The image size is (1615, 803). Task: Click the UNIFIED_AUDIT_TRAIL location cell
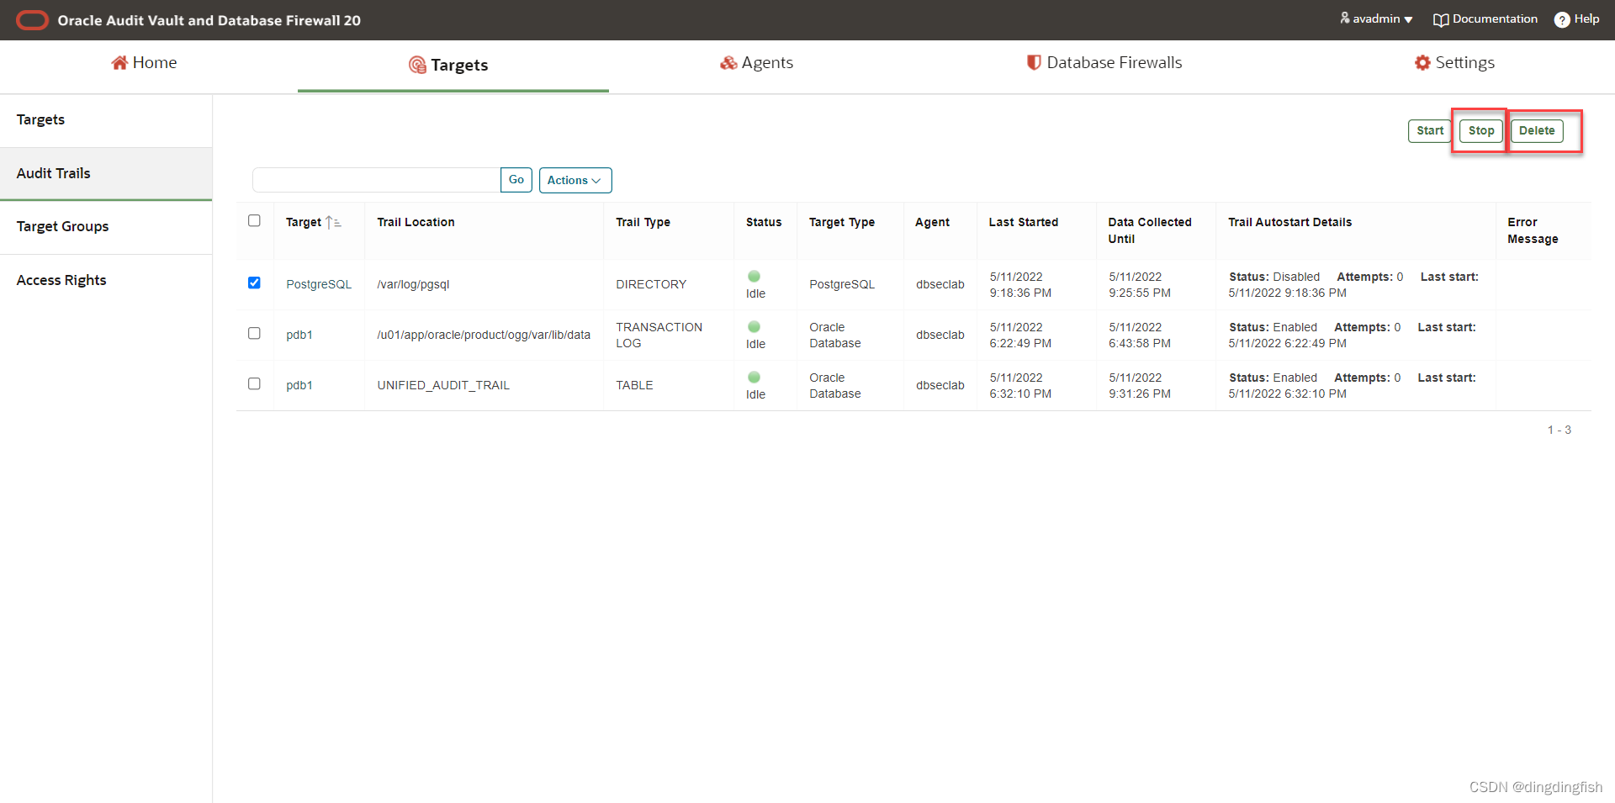click(443, 385)
